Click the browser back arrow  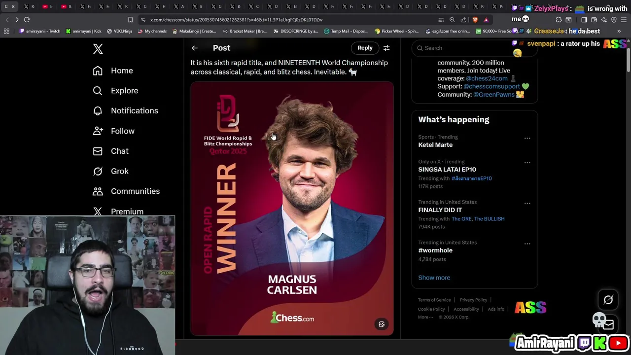[6, 20]
